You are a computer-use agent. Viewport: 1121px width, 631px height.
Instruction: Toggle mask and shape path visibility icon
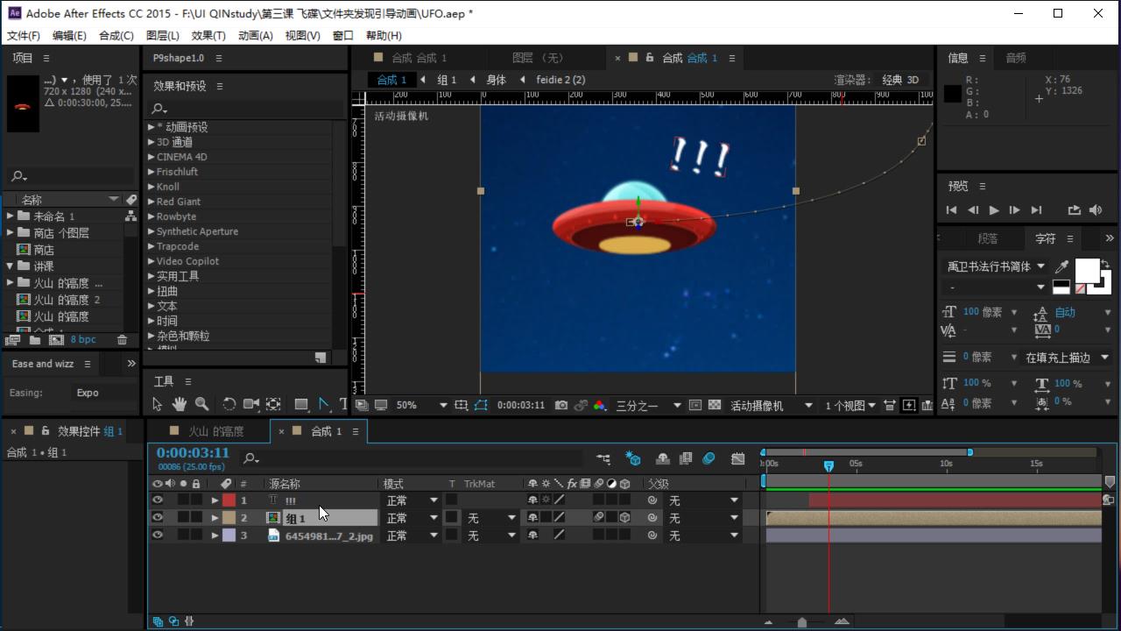point(481,406)
